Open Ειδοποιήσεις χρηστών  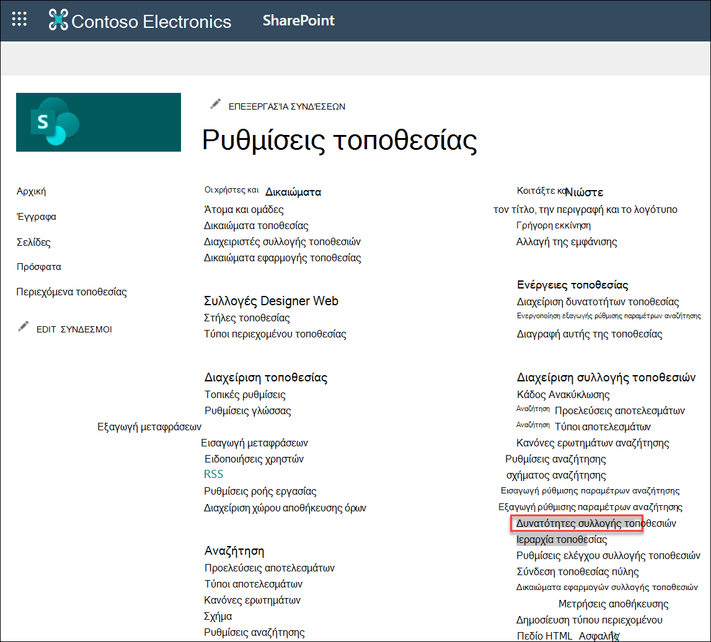coord(254,459)
